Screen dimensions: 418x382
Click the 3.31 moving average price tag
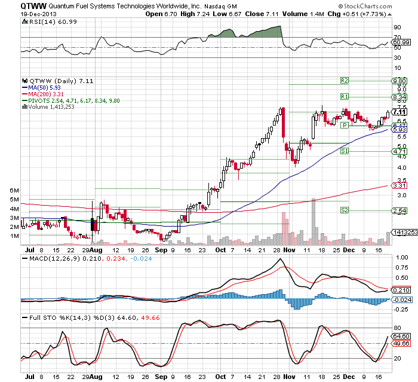click(x=399, y=185)
